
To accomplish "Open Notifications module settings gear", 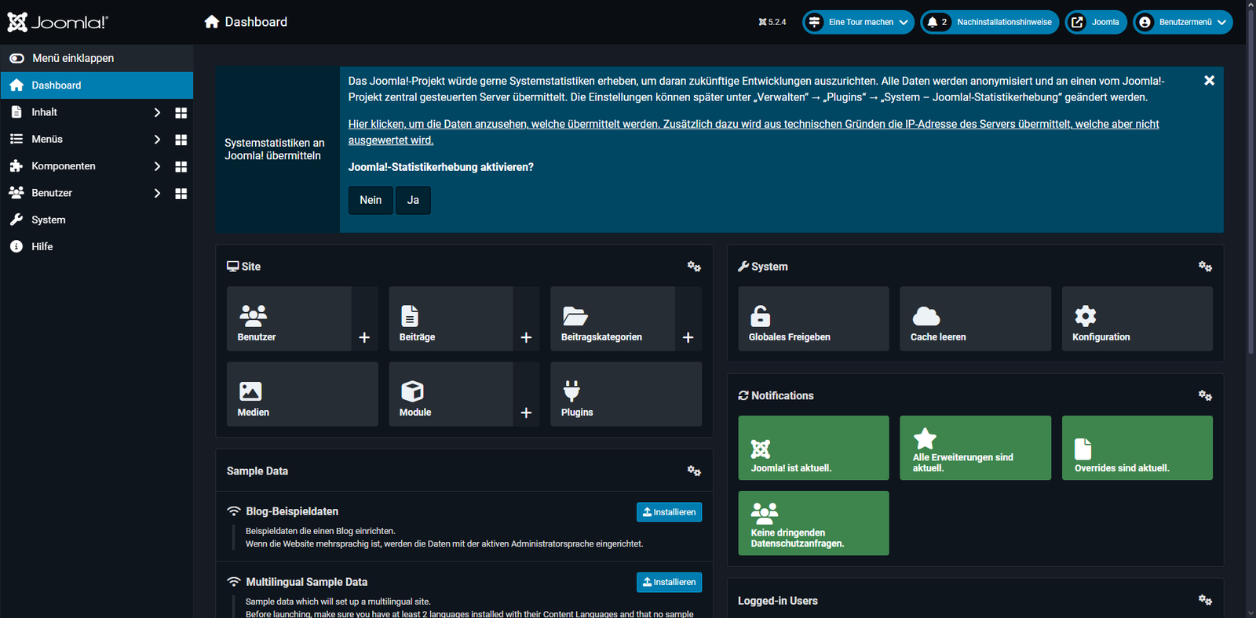I will tap(1205, 396).
